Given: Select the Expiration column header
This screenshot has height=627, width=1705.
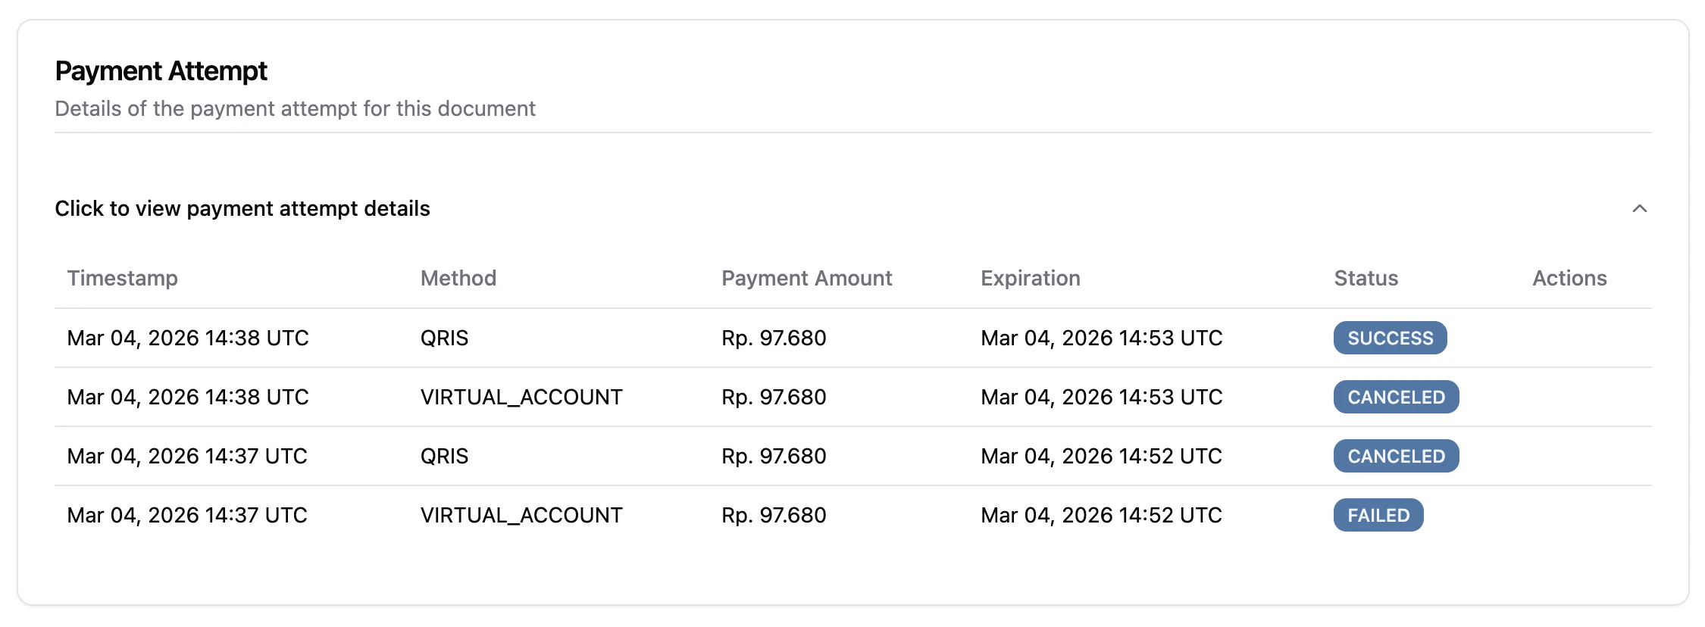Looking at the screenshot, I should [x=1031, y=278].
